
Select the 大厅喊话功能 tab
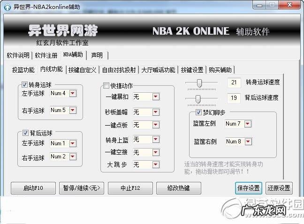[x=158, y=70]
